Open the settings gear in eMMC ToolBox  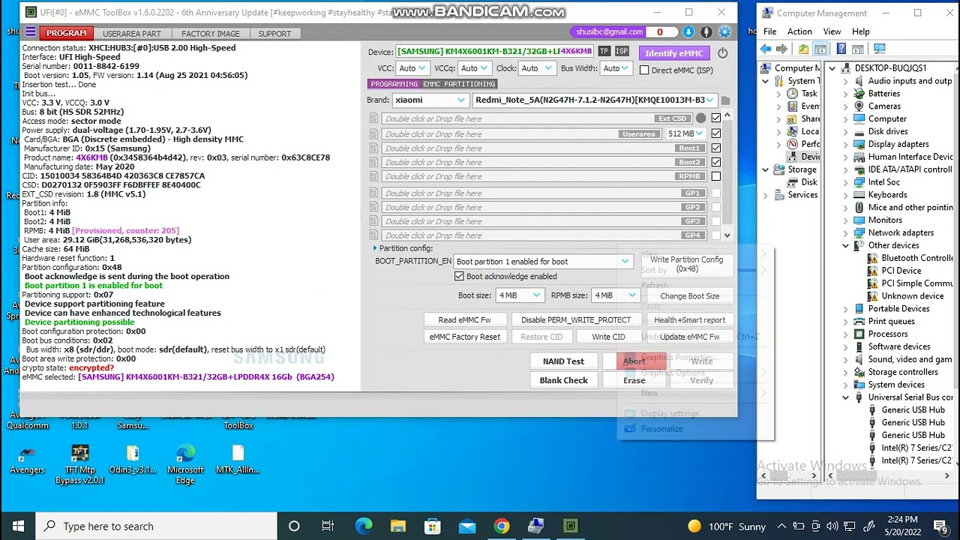click(724, 32)
